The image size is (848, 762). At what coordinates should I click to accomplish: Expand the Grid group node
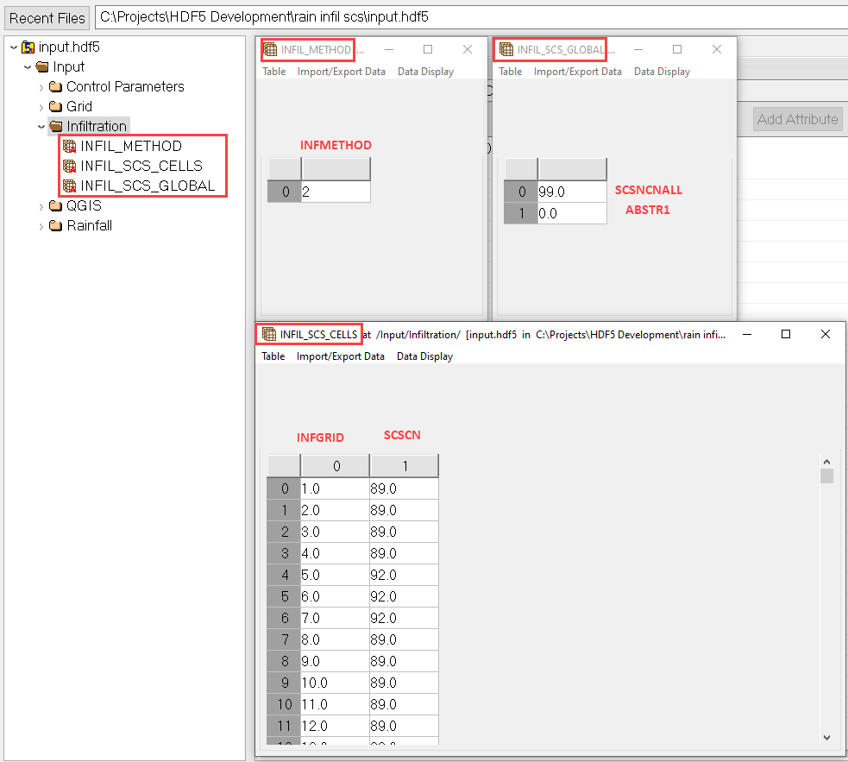click(x=41, y=107)
